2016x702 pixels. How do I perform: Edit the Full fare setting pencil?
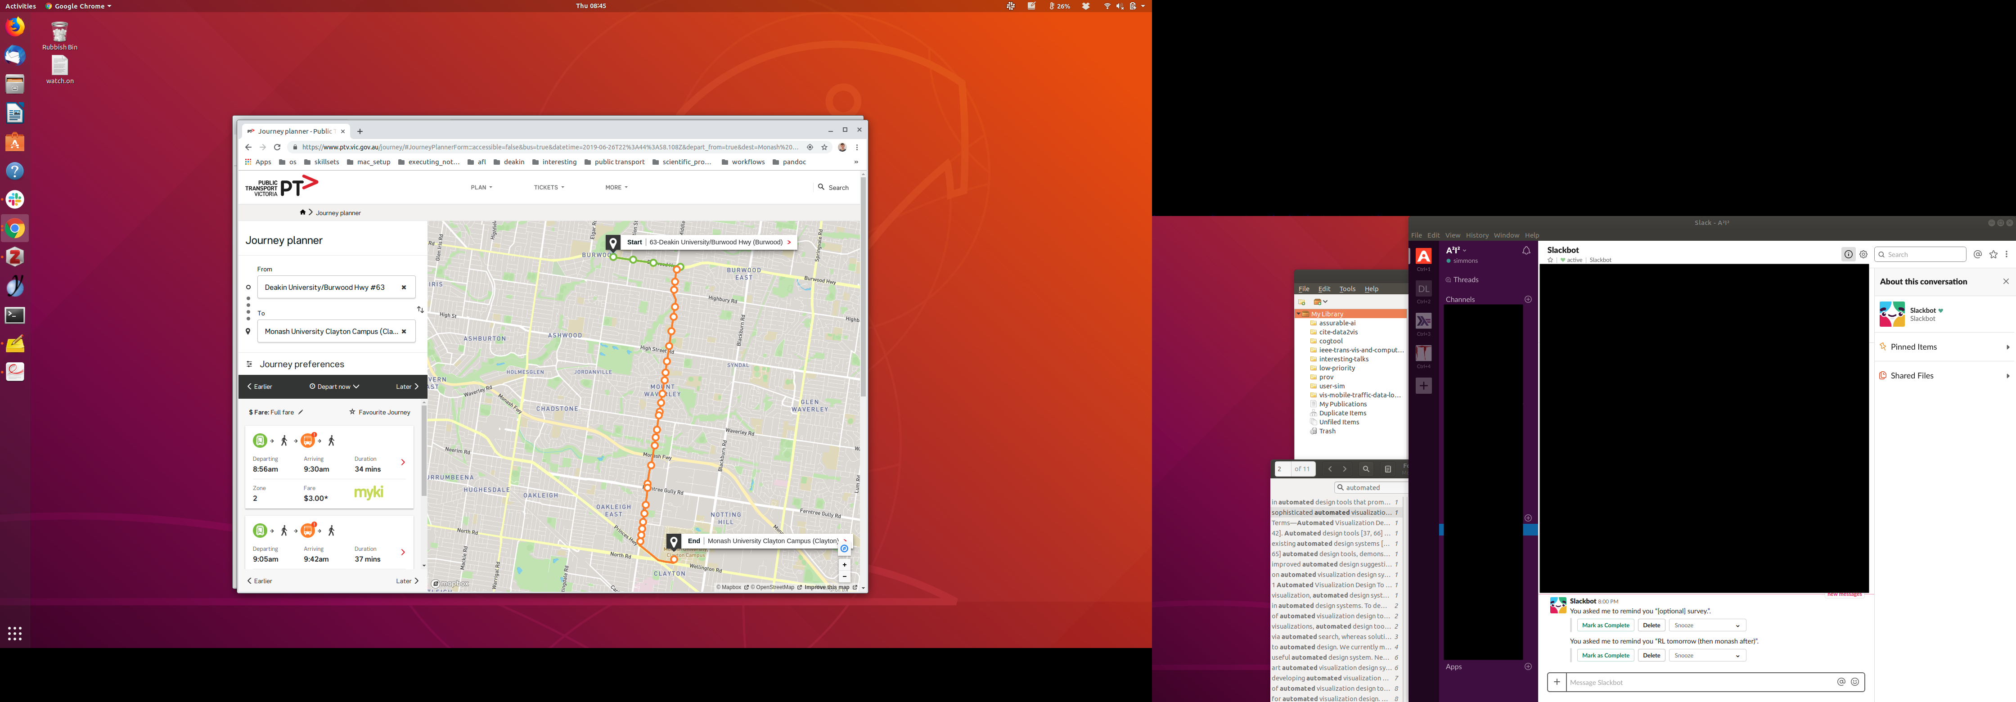pos(301,413)
